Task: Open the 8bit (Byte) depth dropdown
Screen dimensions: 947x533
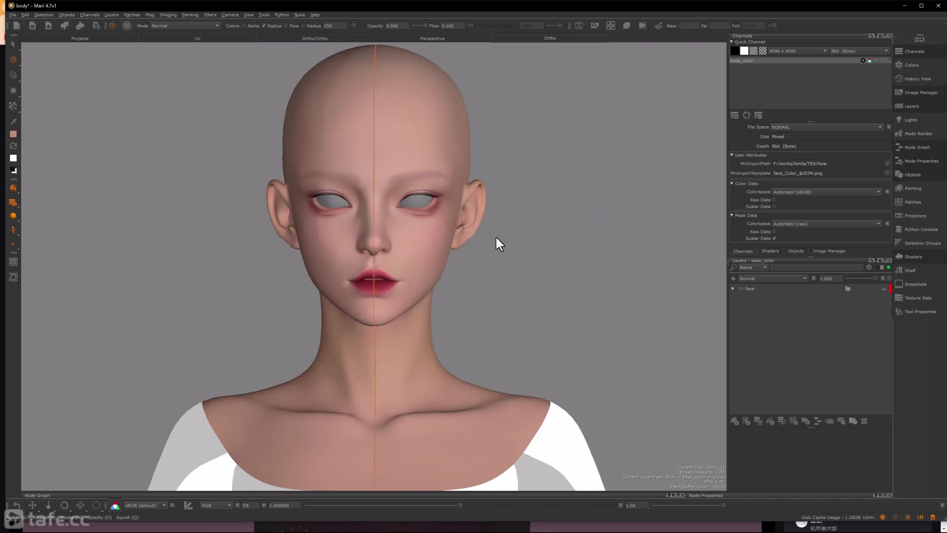Action: pos(859,51)
